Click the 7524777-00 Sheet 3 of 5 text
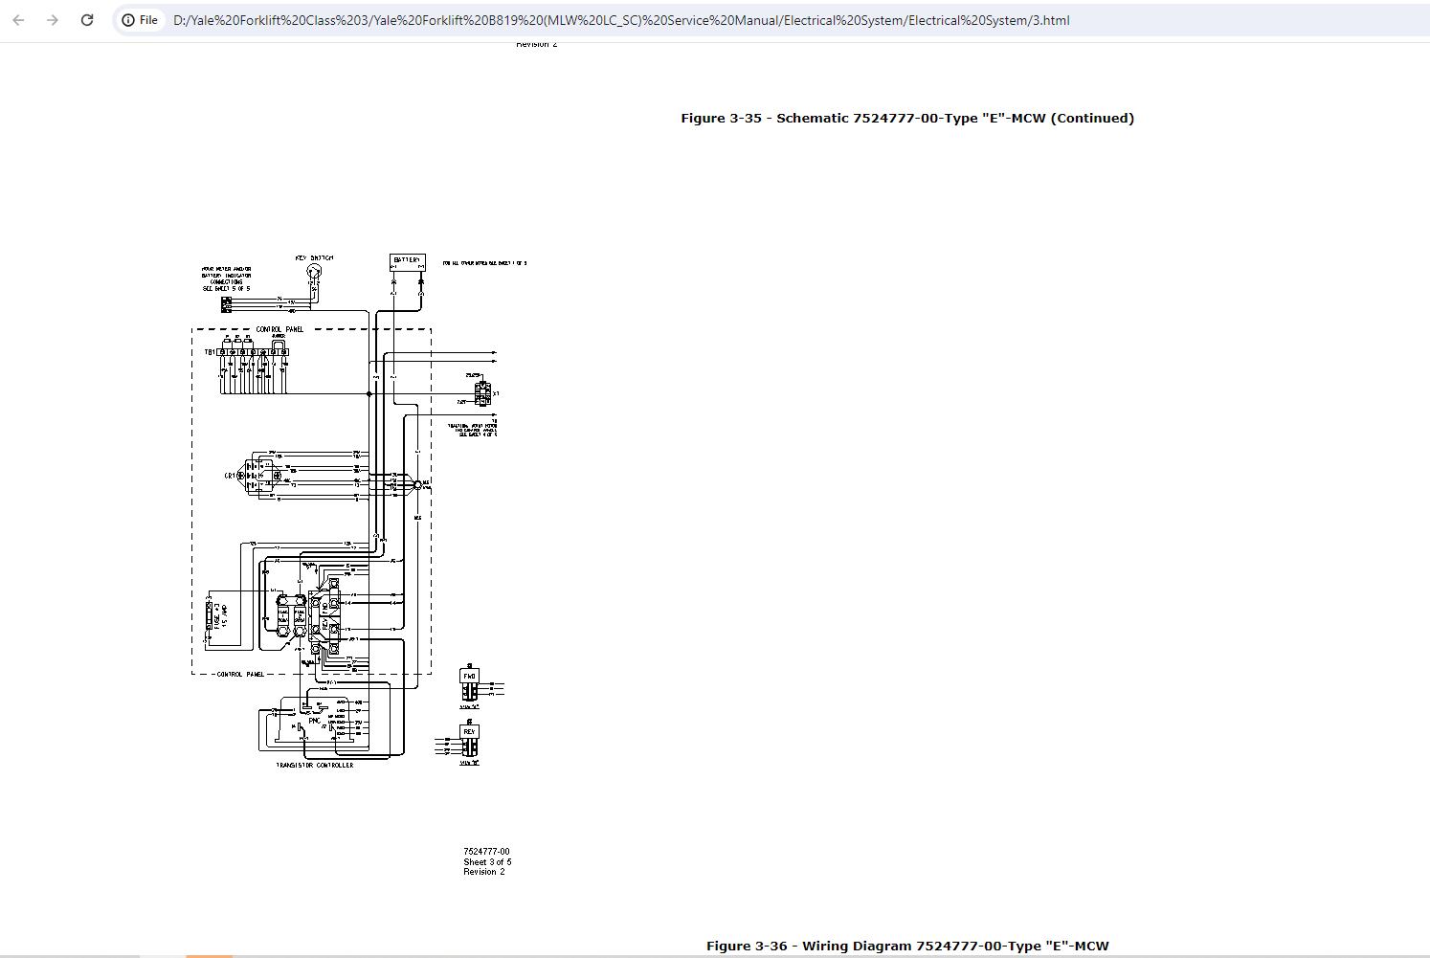Viewport: 1430px width, 958px height. tap(487, 861)
